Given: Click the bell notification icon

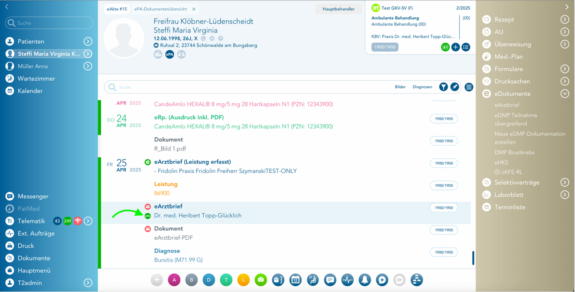Looking at the screenshot, I should (x=365, y=280).
